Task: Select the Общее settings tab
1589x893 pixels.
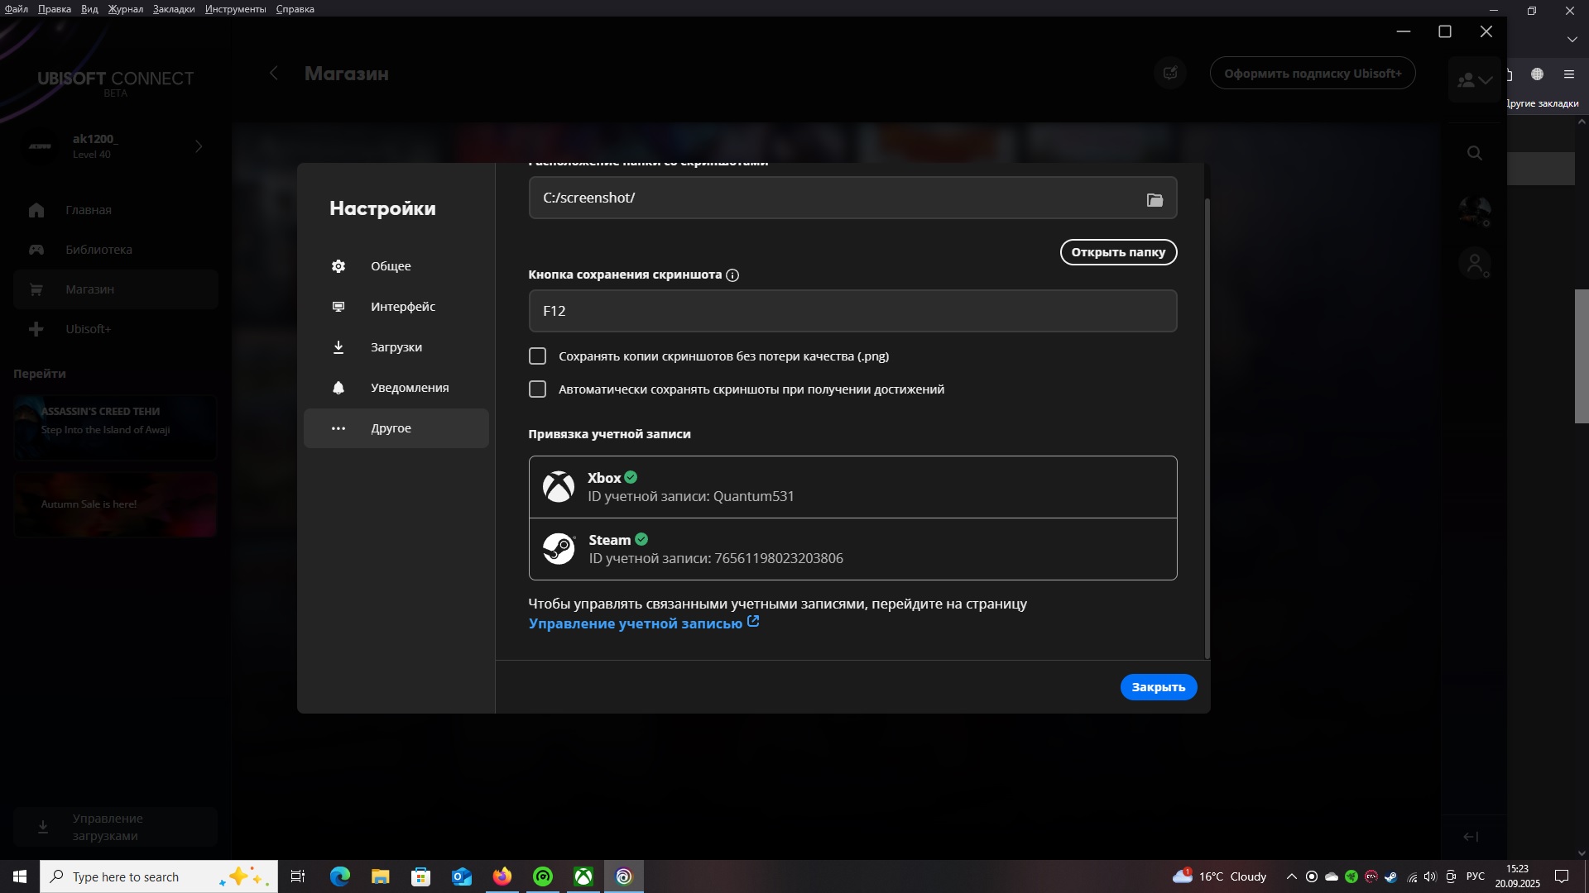Action: pyautogui.click(x=391, y=266)
